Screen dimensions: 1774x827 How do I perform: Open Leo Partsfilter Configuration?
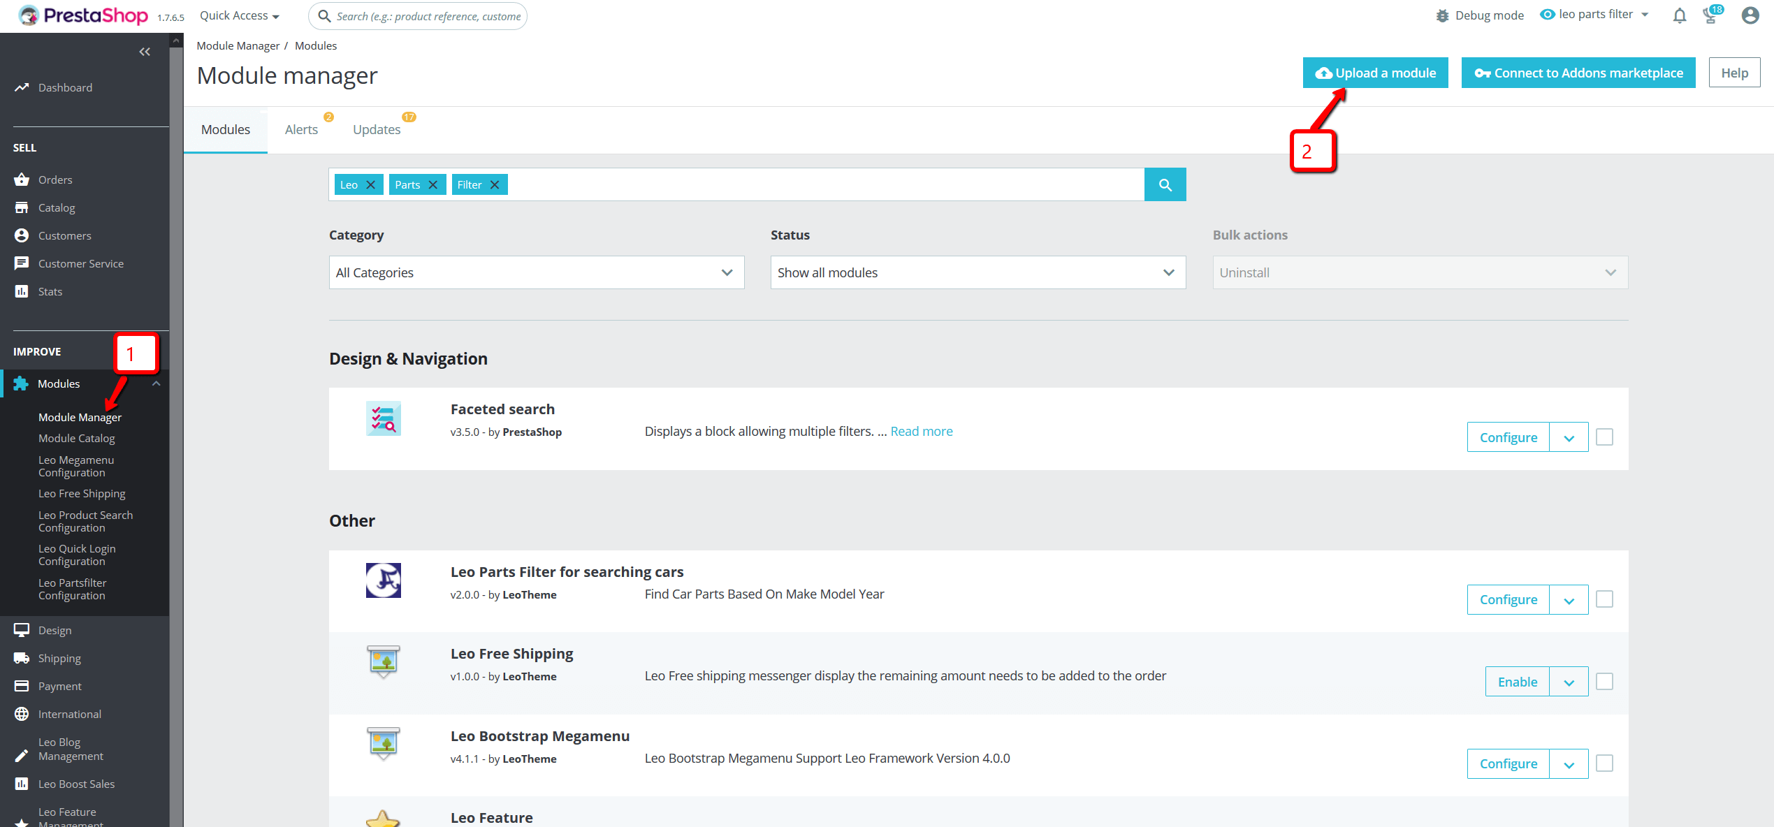point(73,589)
